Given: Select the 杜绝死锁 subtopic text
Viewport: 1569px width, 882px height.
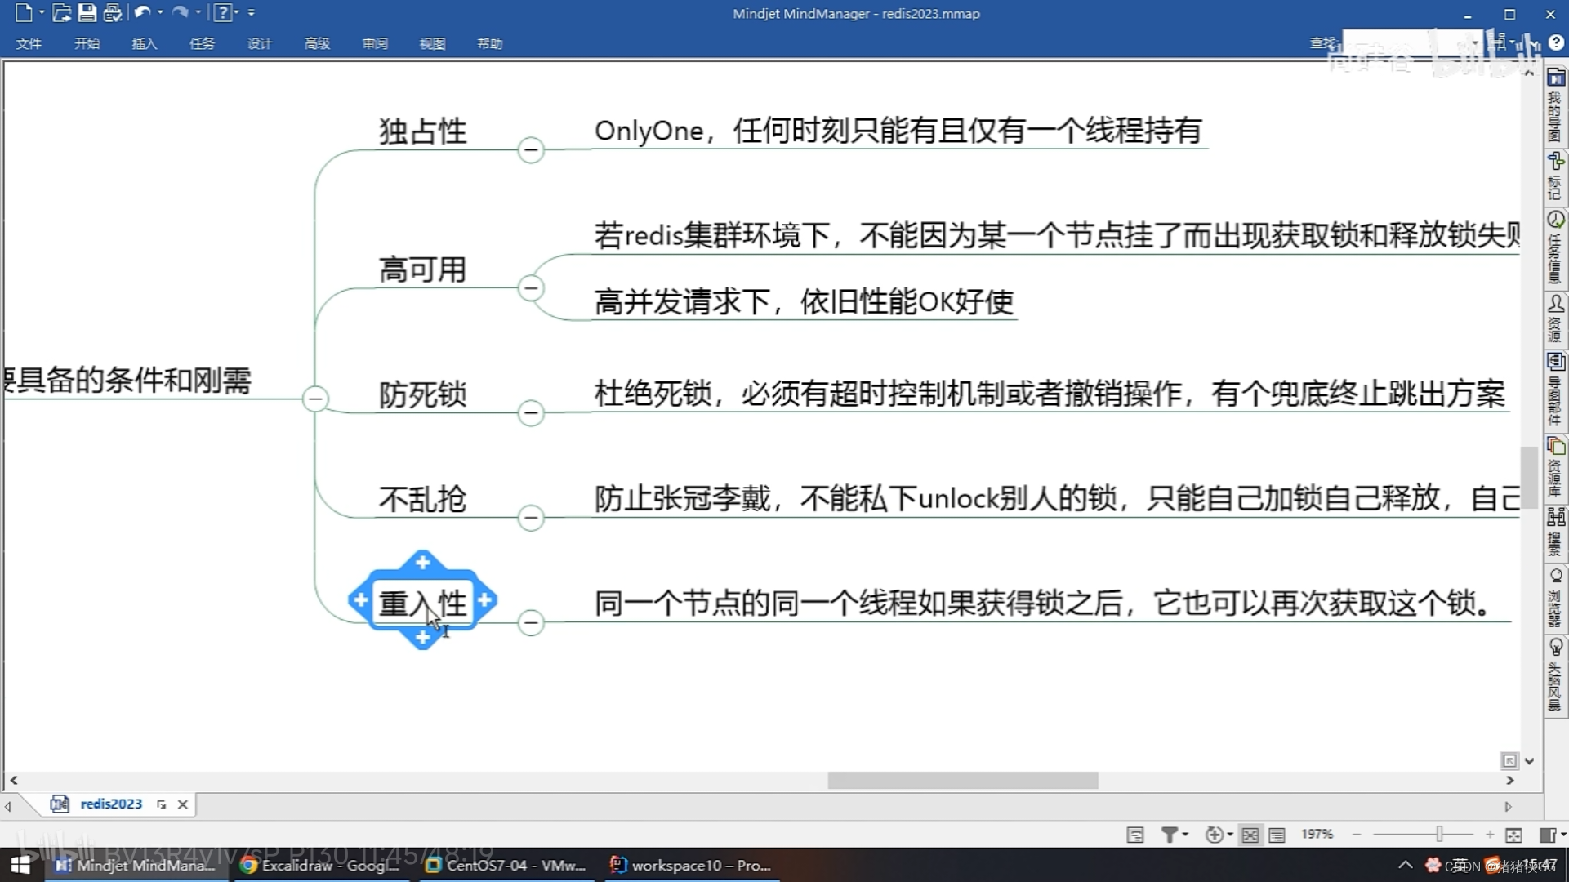Looking at the screenshot, I should (x=1050, y=394).
